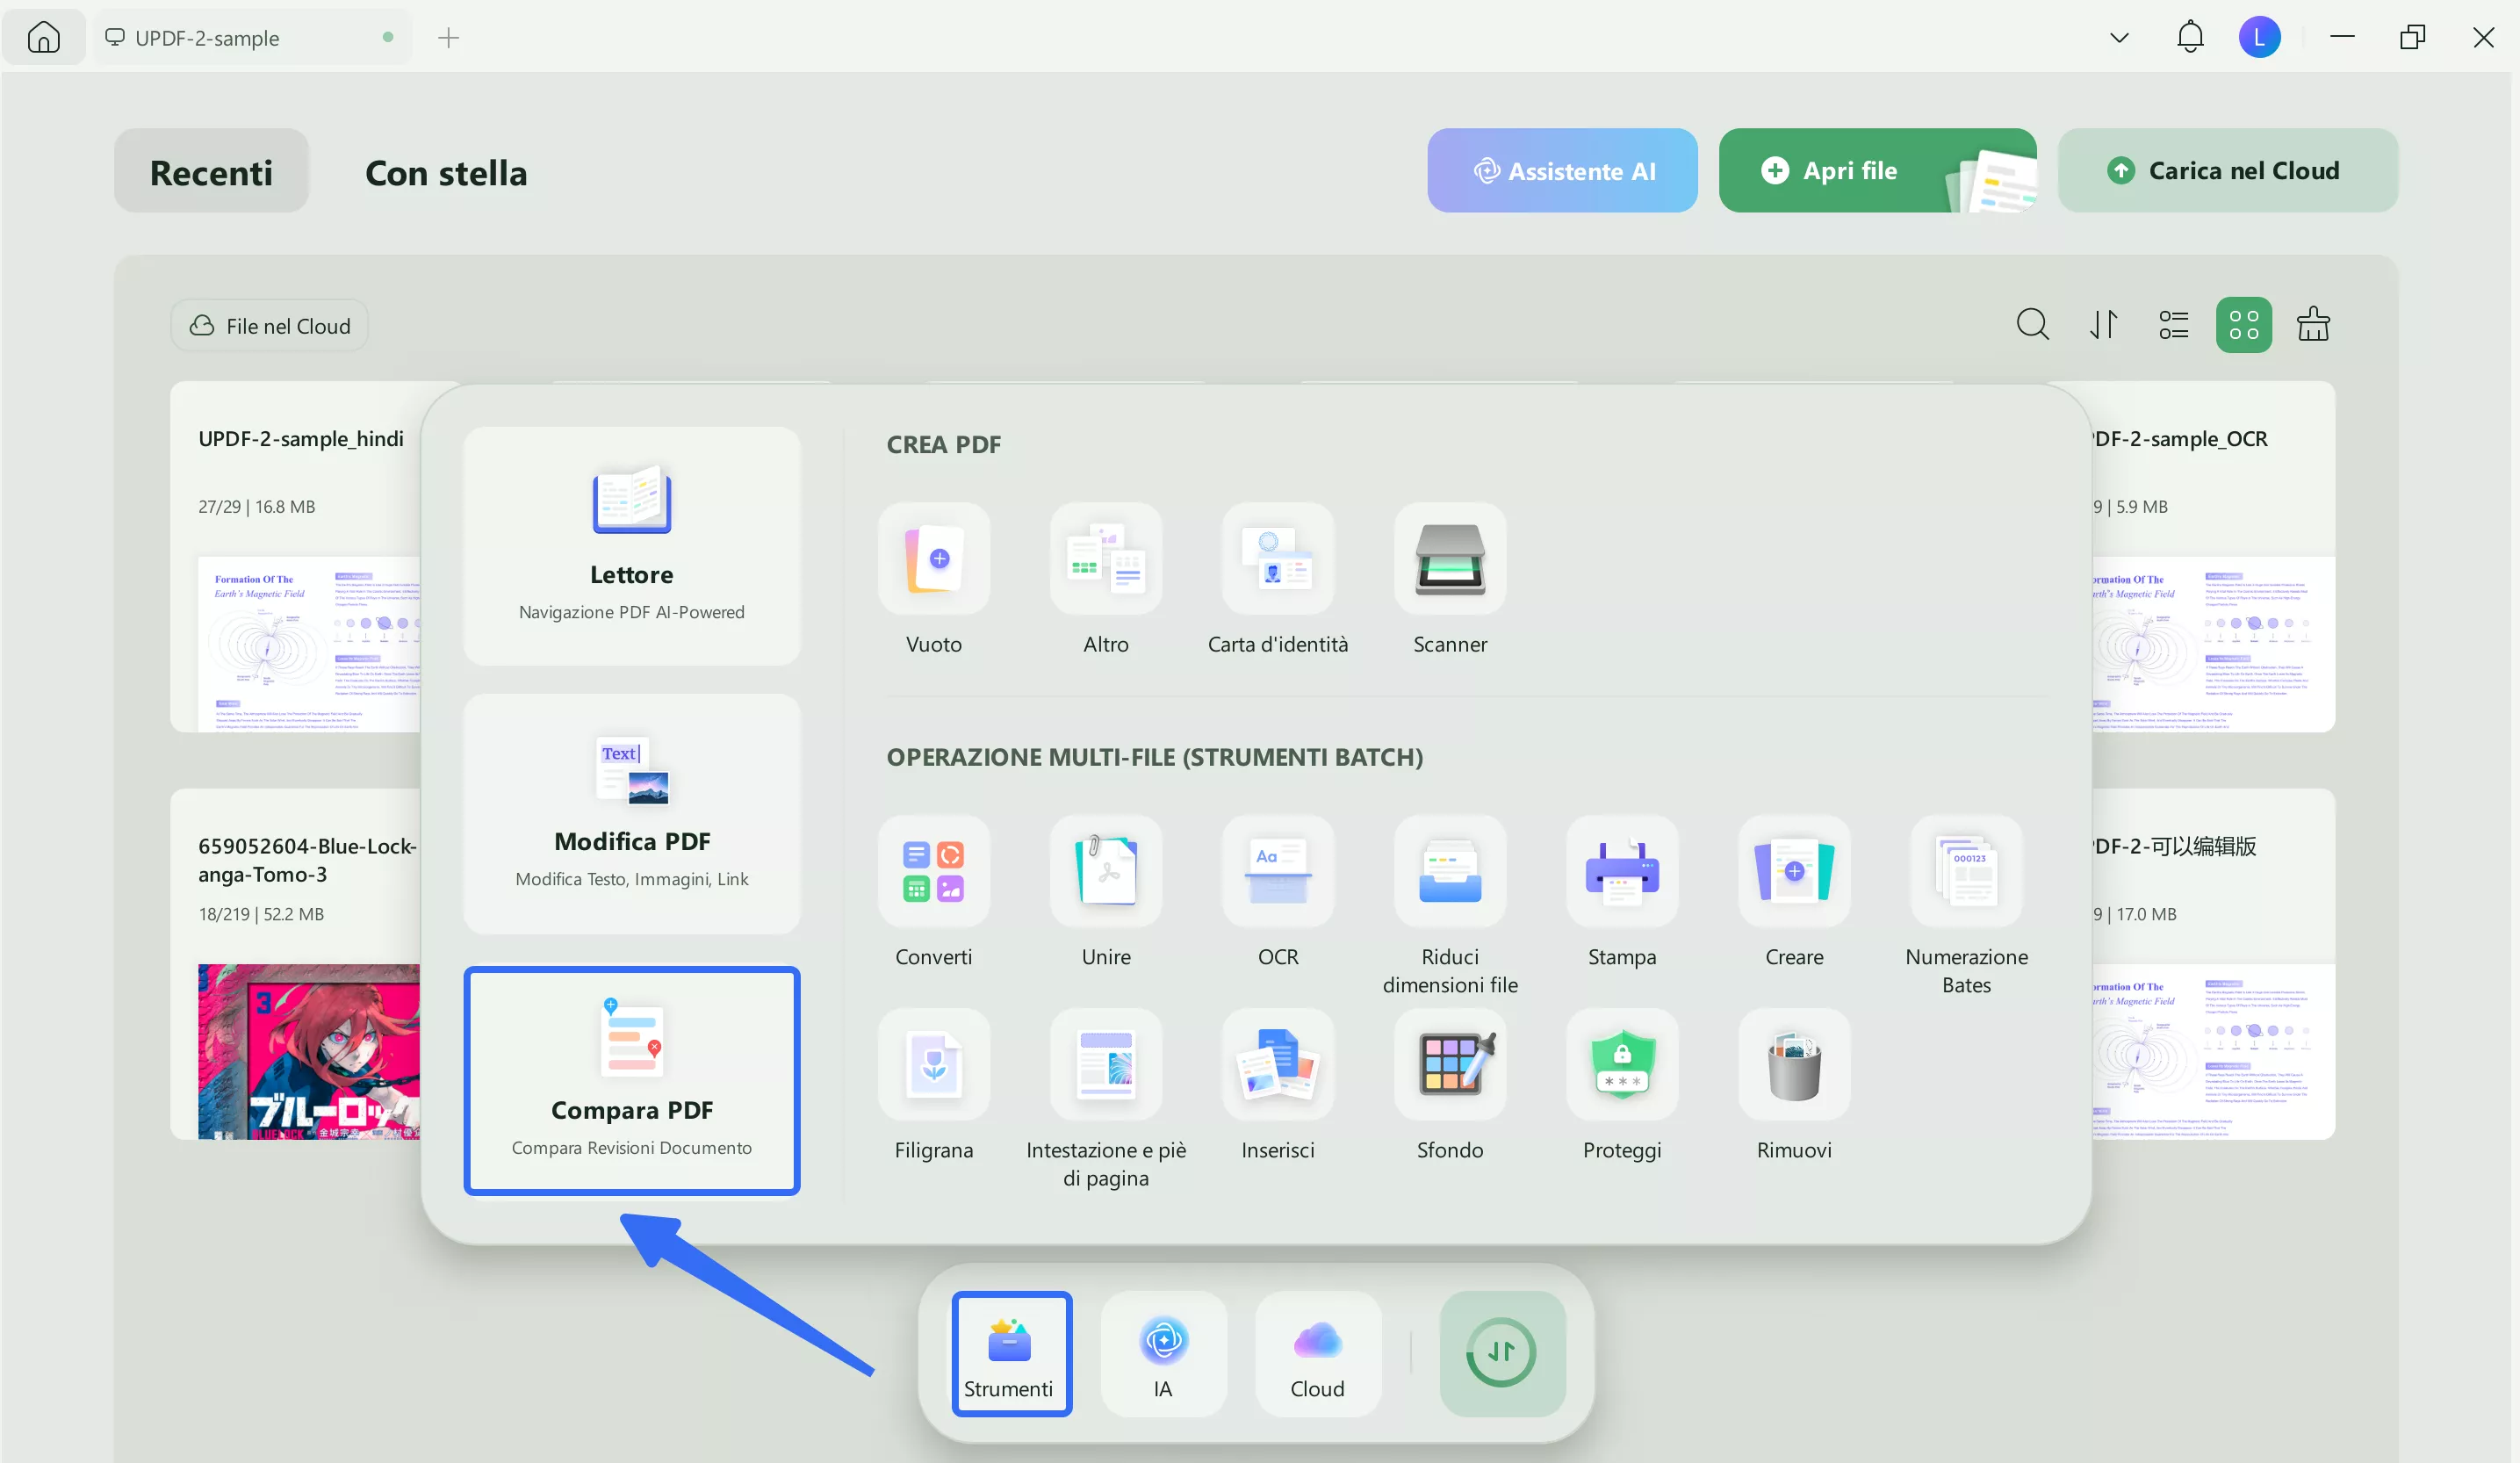Switch to grid view of files
The width and height of the screenshot is (2520, 1463).
click(2243, 325)
